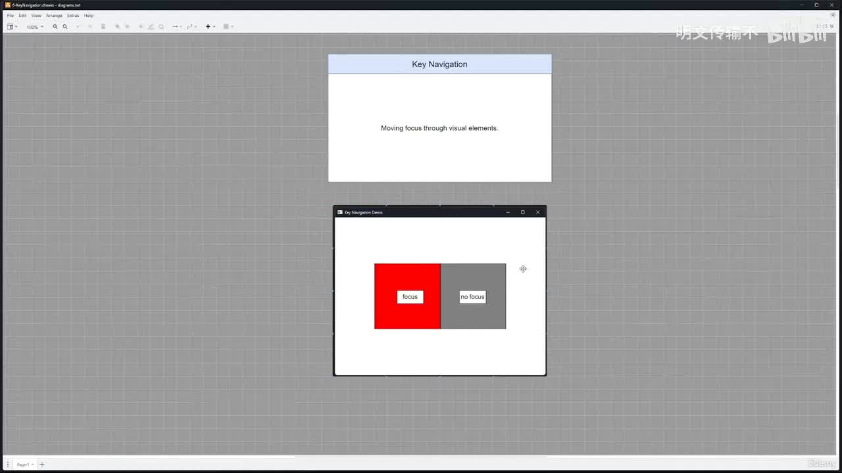842x473 pixels.
Task: Click the redo arrow icon
Action: pyautogui.click(x=89, y=27)
